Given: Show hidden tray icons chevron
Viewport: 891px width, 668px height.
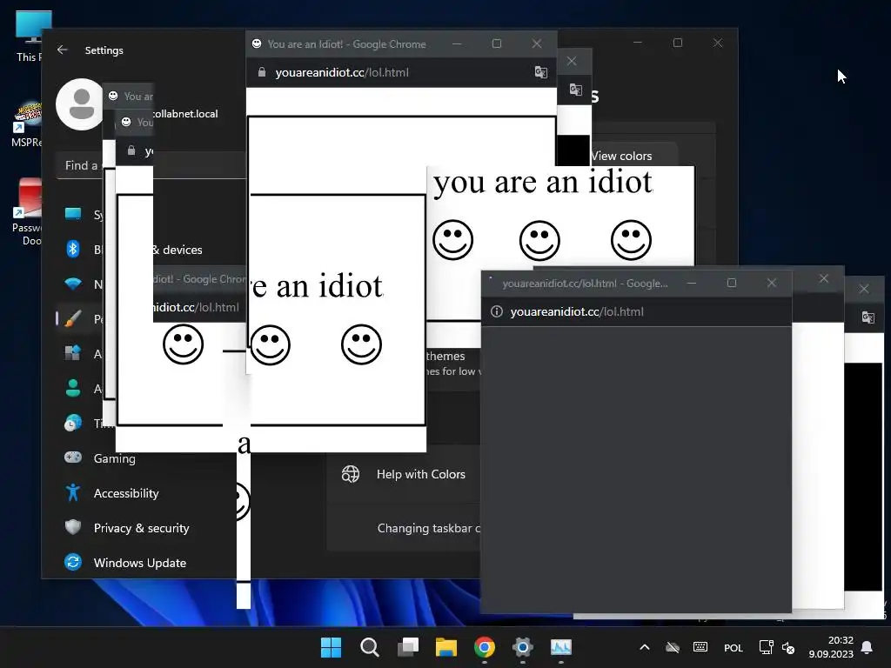Looking at the screenshot, I should pos(645,647).
